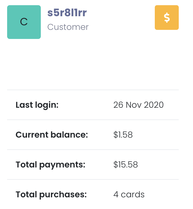Click the word purchases in Total purchases
Screen dimensions: 193x209
[x=63, y=195]
